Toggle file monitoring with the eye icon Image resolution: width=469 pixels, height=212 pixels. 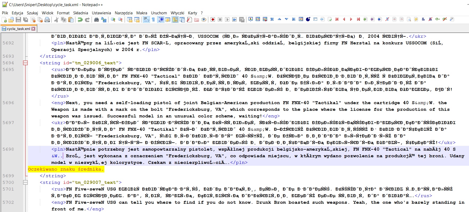204,19
